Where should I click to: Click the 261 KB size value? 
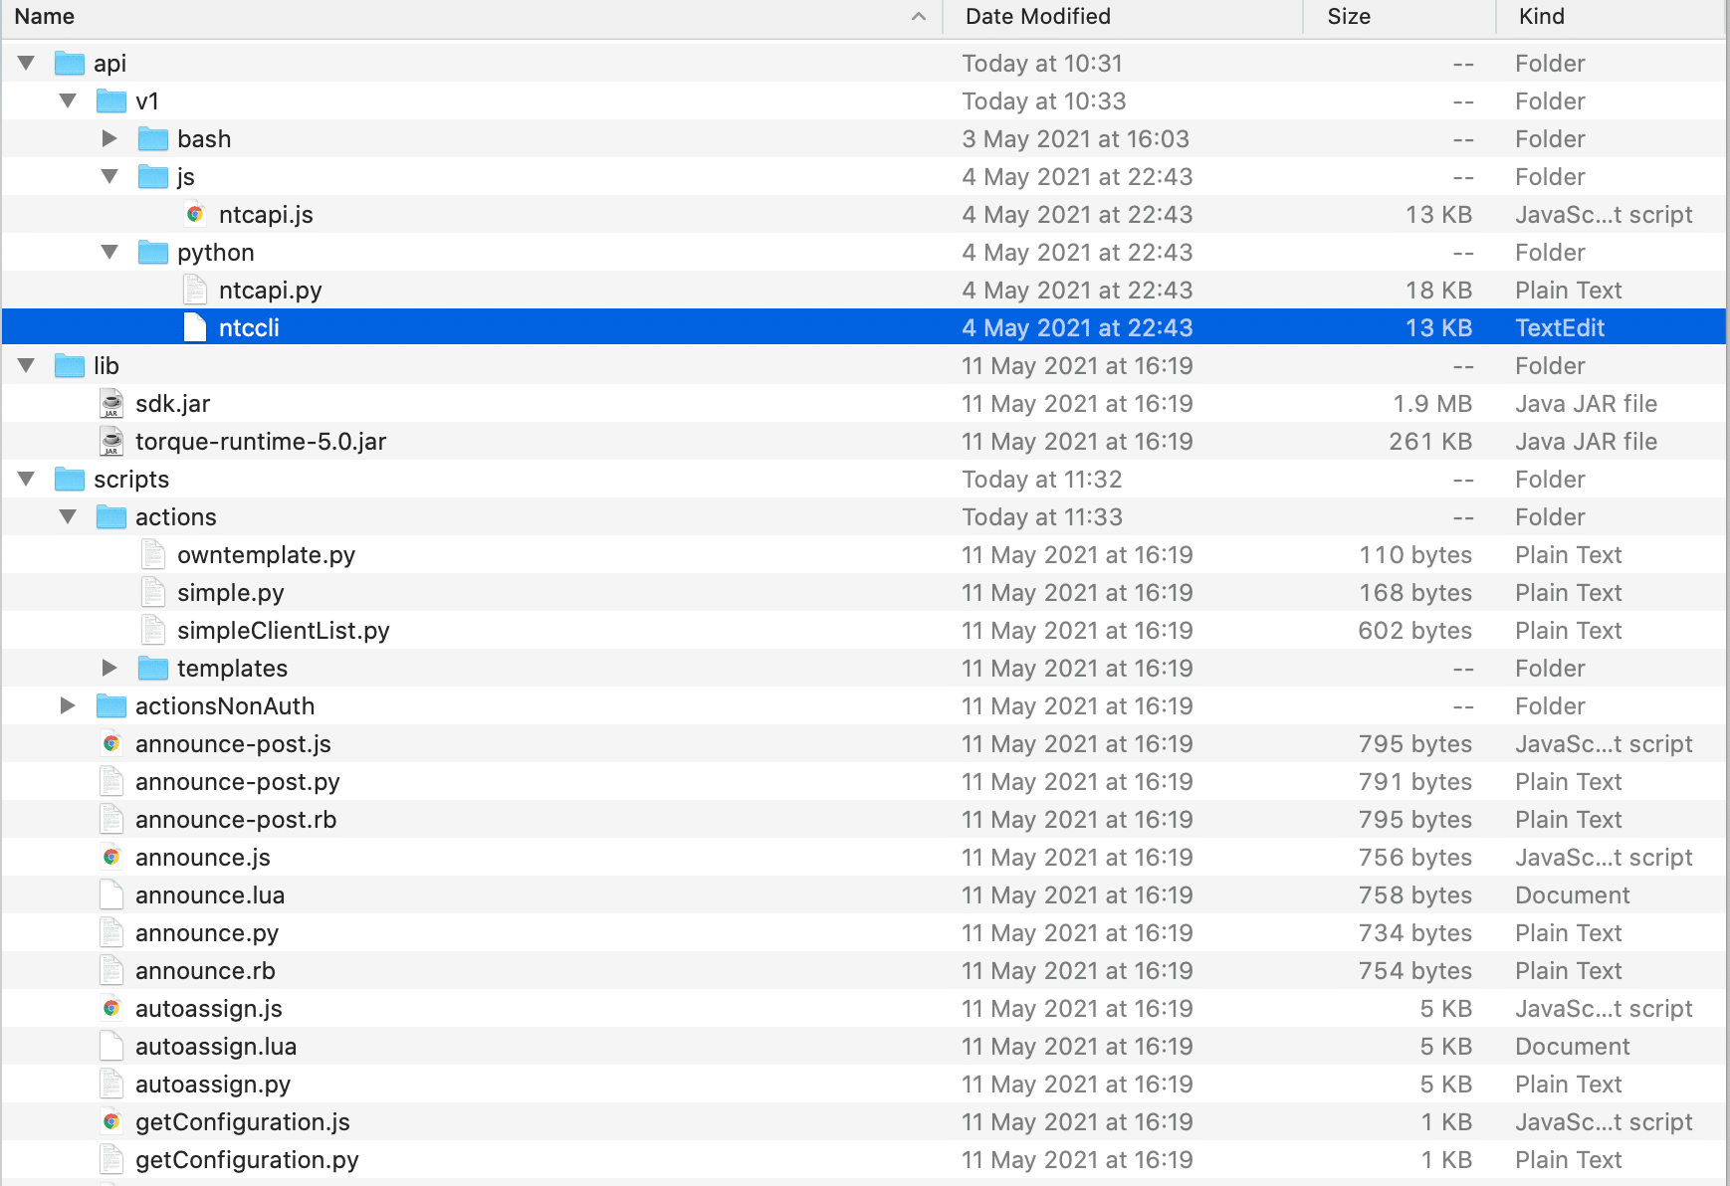pyautogui.click(x=1430, y=442)
